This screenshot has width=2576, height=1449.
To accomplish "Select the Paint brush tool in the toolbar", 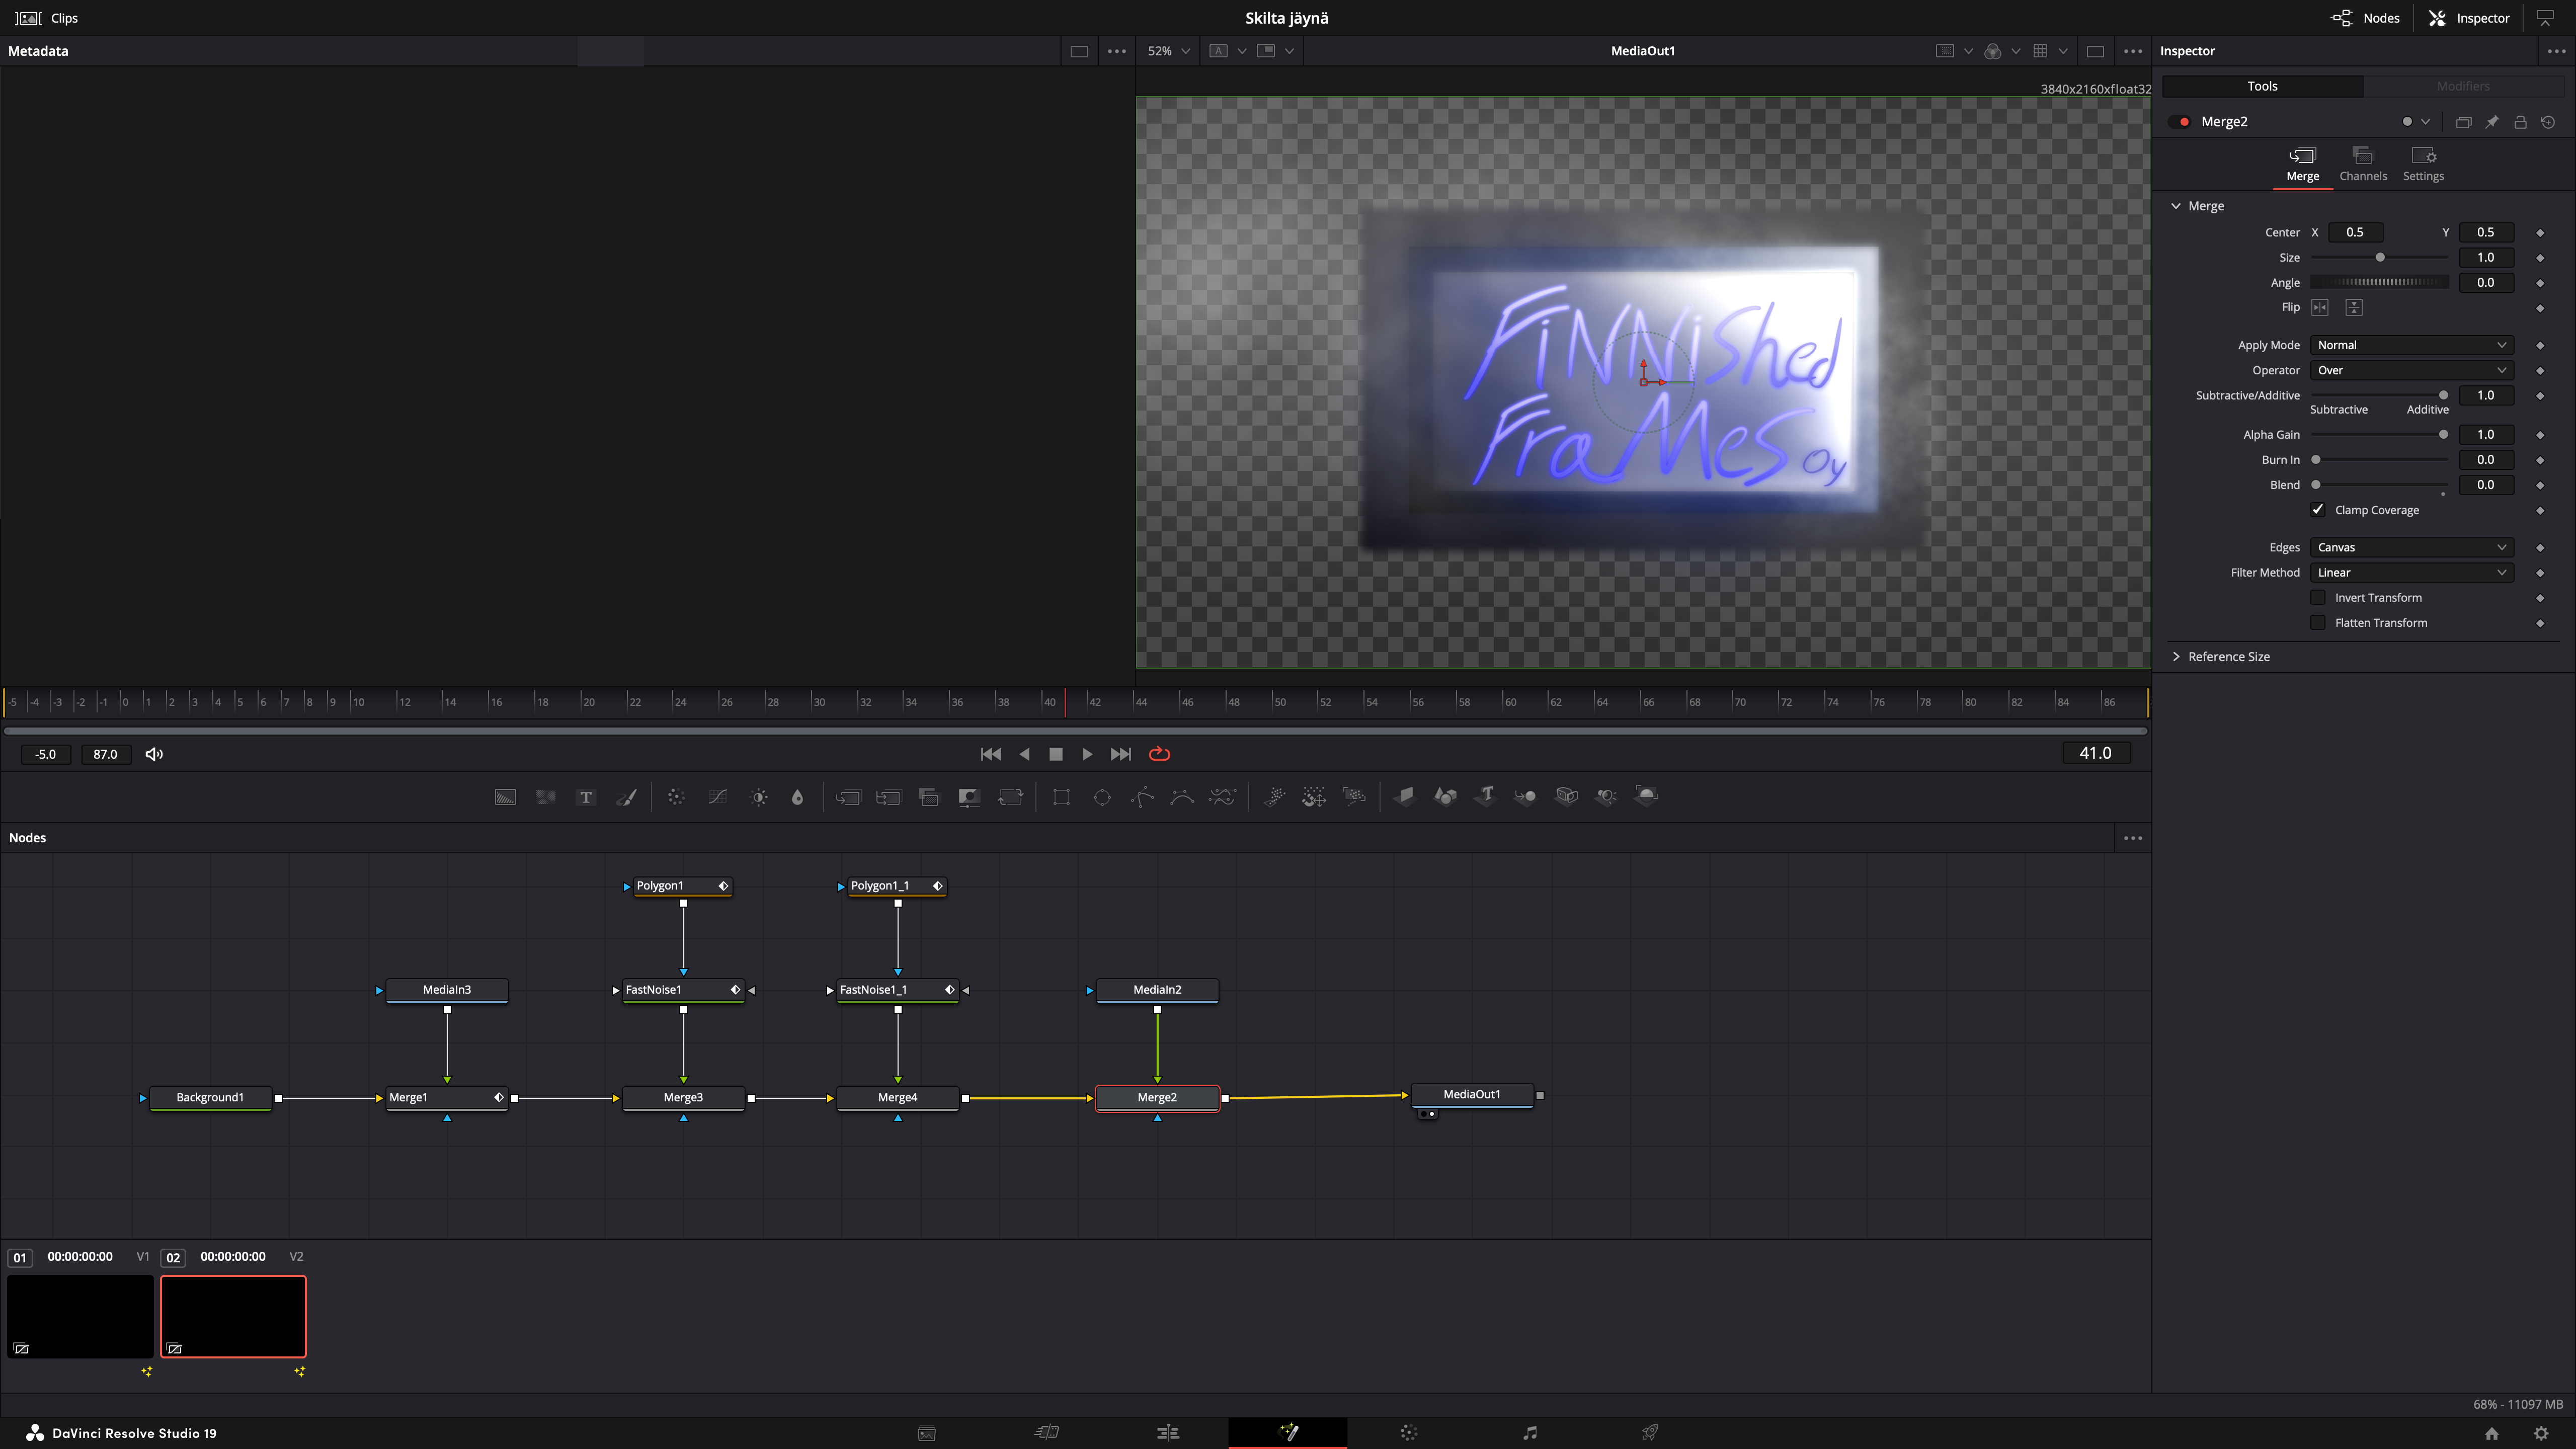I will [626, 797].
